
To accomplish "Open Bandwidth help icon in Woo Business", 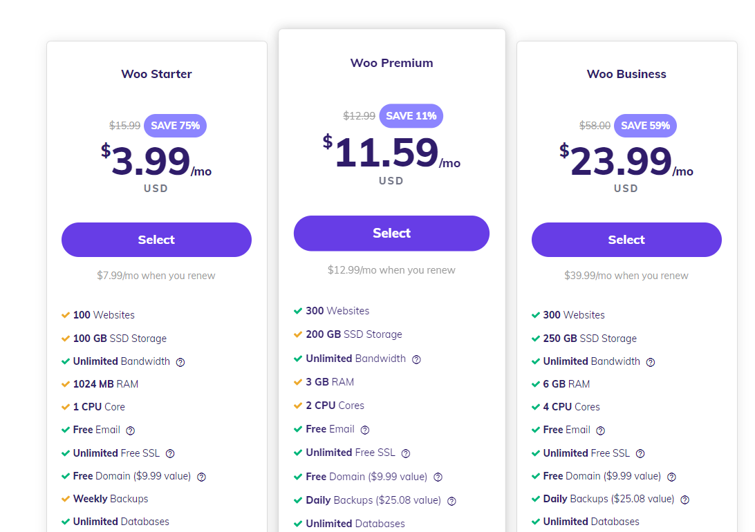I will [x=651, y=362].
